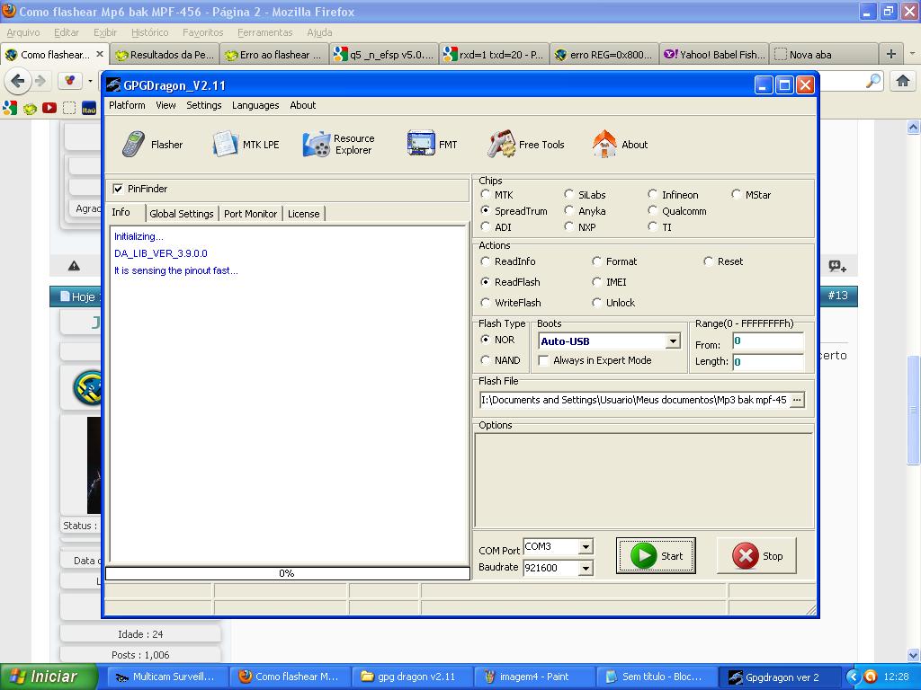The image size is (921, 690).
Task: Select the ReadInfo action
Action: coord(485,261)
